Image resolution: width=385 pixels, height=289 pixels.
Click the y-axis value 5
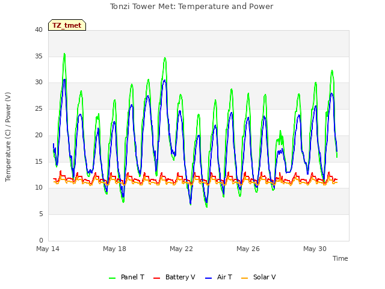click(41, 214)
